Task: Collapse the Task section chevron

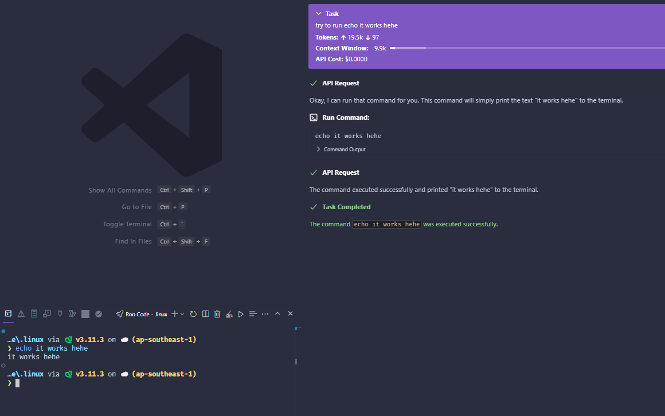Action: (319, 13)
